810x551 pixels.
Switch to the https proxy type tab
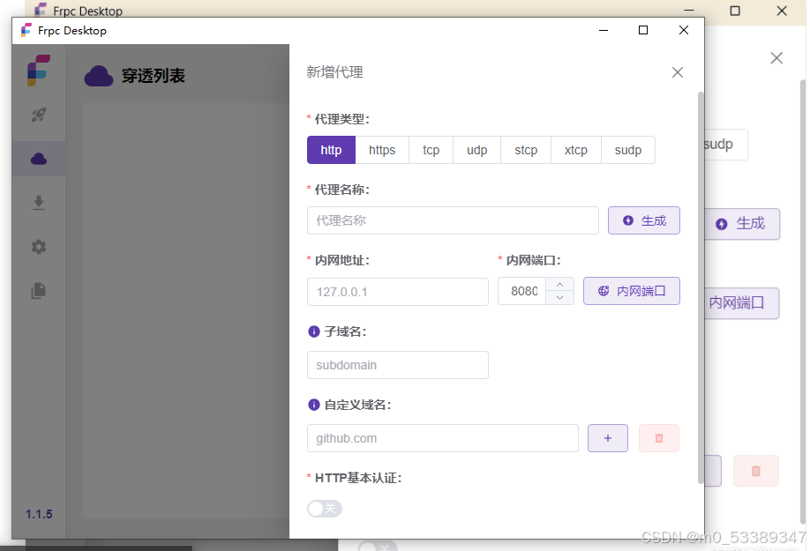(x=381, y=150)
